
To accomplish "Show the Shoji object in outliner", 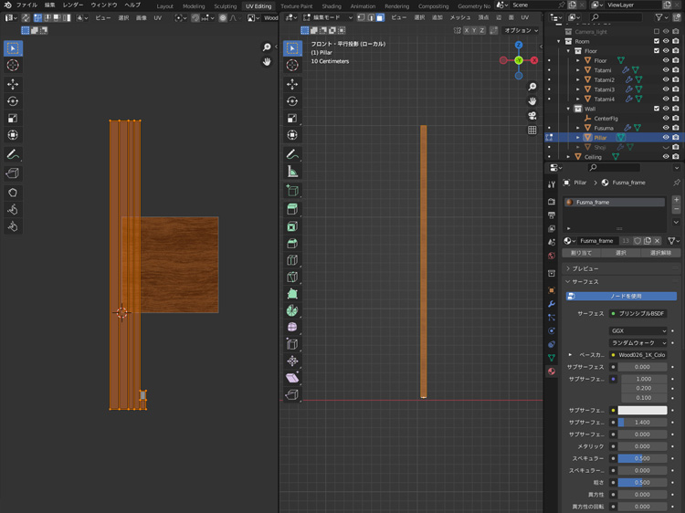I will coord(665,147).
